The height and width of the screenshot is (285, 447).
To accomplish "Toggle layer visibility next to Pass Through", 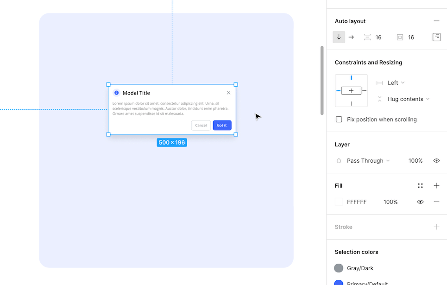I will [436, 160].
